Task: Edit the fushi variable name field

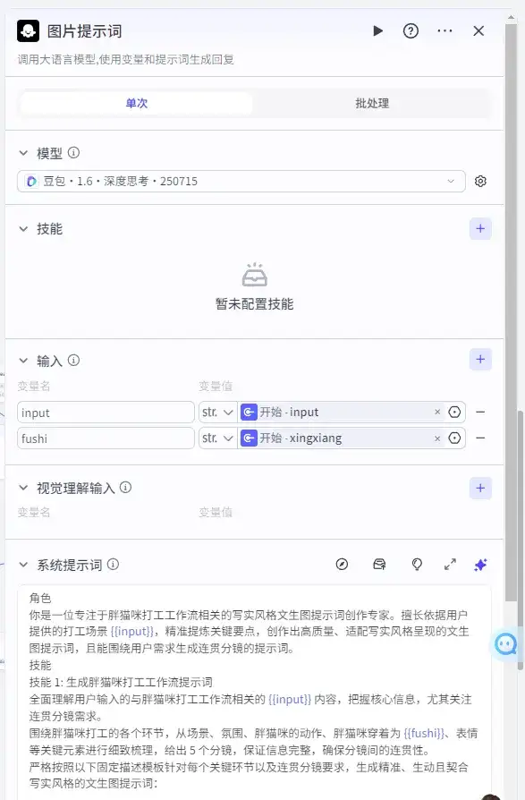Action: (x=106, y=438)
